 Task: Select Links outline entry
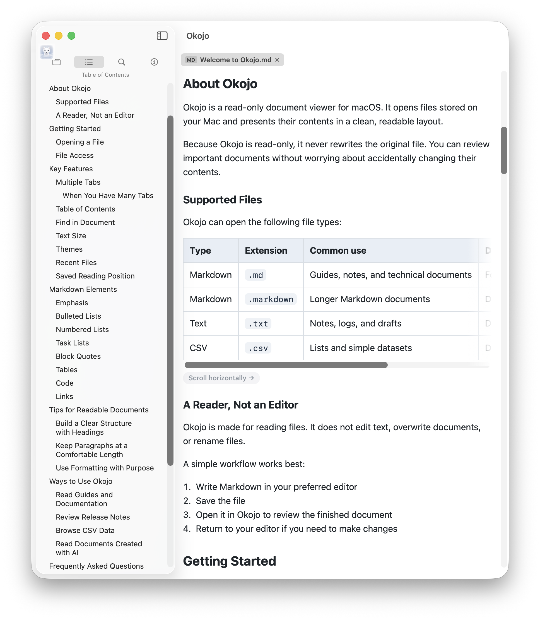click(x=64, y=397)
